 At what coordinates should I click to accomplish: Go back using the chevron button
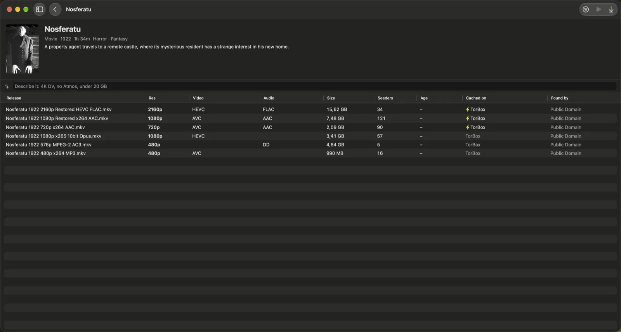(x=55, y=9)
